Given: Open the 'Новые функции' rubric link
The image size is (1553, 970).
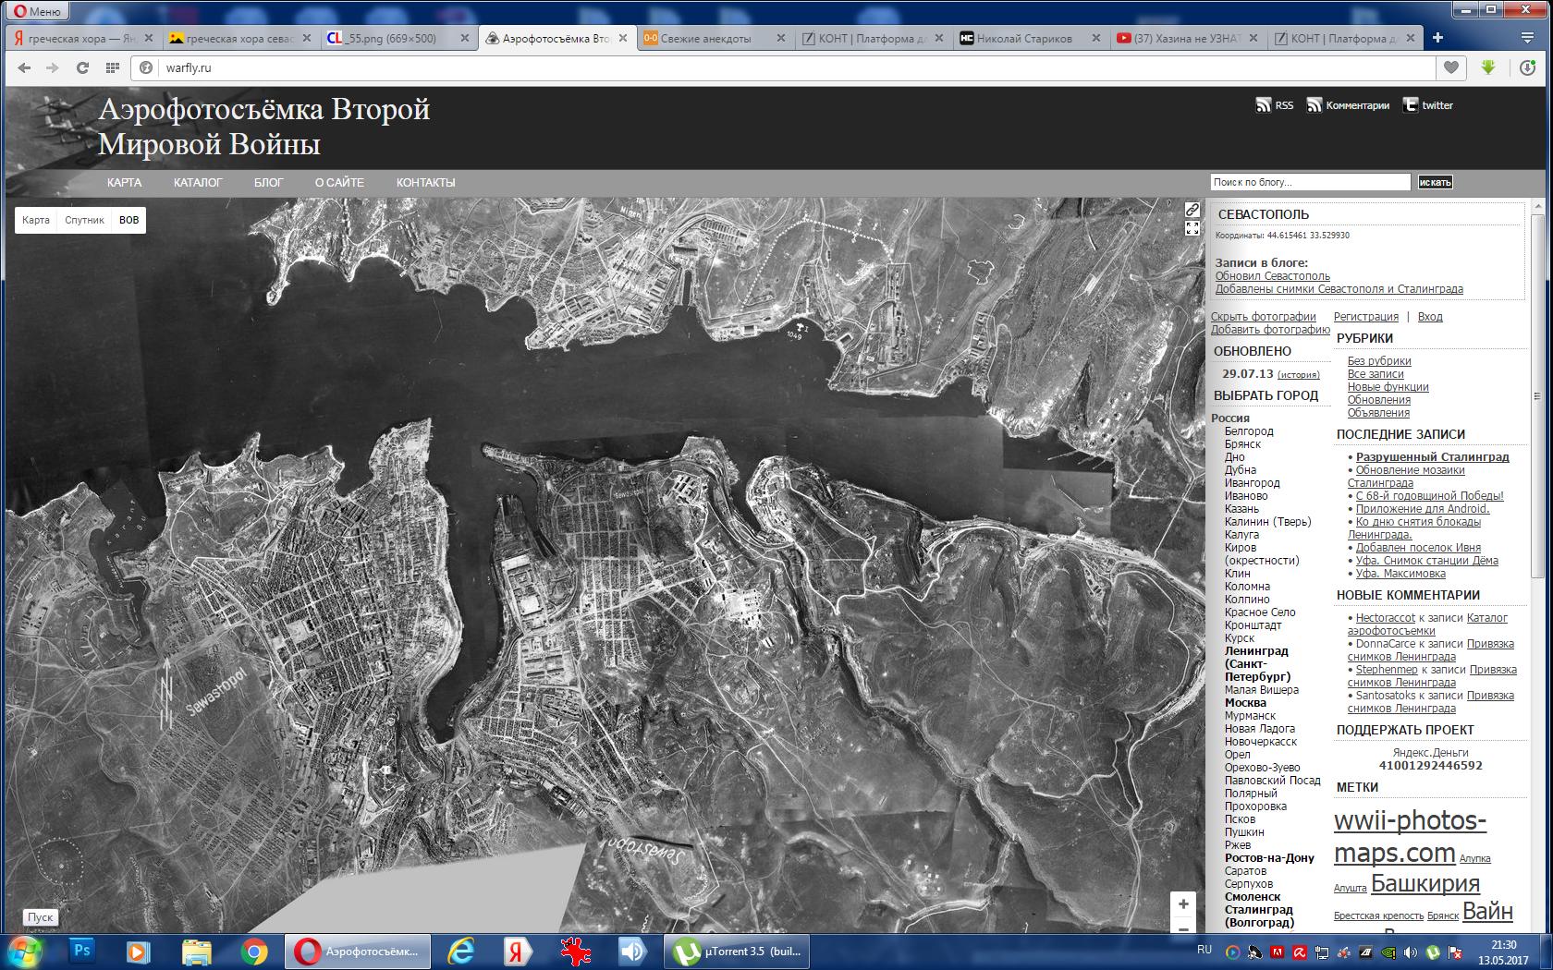Looking at the screenshot, I should [1388, 387].
